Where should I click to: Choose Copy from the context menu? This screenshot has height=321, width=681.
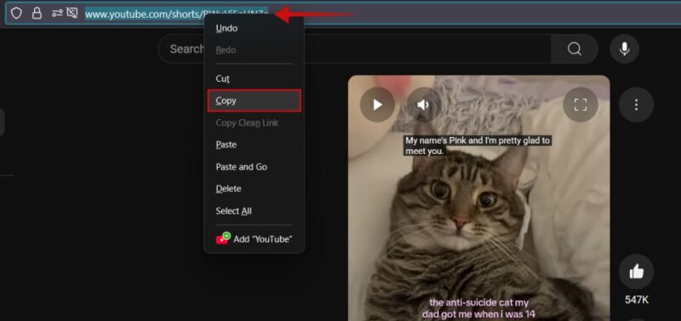coord(254,100)
